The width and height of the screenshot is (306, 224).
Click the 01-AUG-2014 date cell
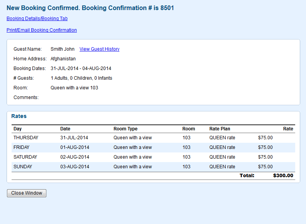(75, 147)
